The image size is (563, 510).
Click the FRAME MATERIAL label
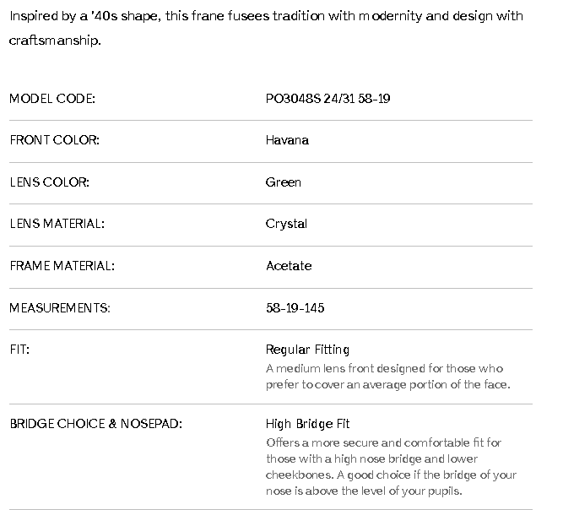[x=62, y=266]
